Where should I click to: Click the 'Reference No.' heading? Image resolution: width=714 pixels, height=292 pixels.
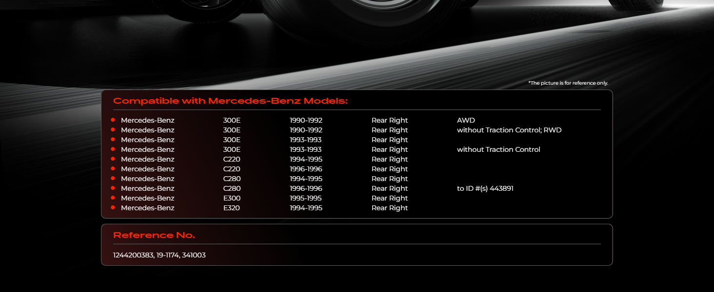[x=154, y=236]
